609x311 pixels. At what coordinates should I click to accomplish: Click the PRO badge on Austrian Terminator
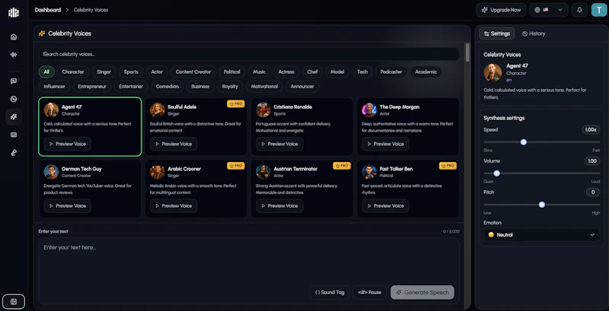[342, 166]
